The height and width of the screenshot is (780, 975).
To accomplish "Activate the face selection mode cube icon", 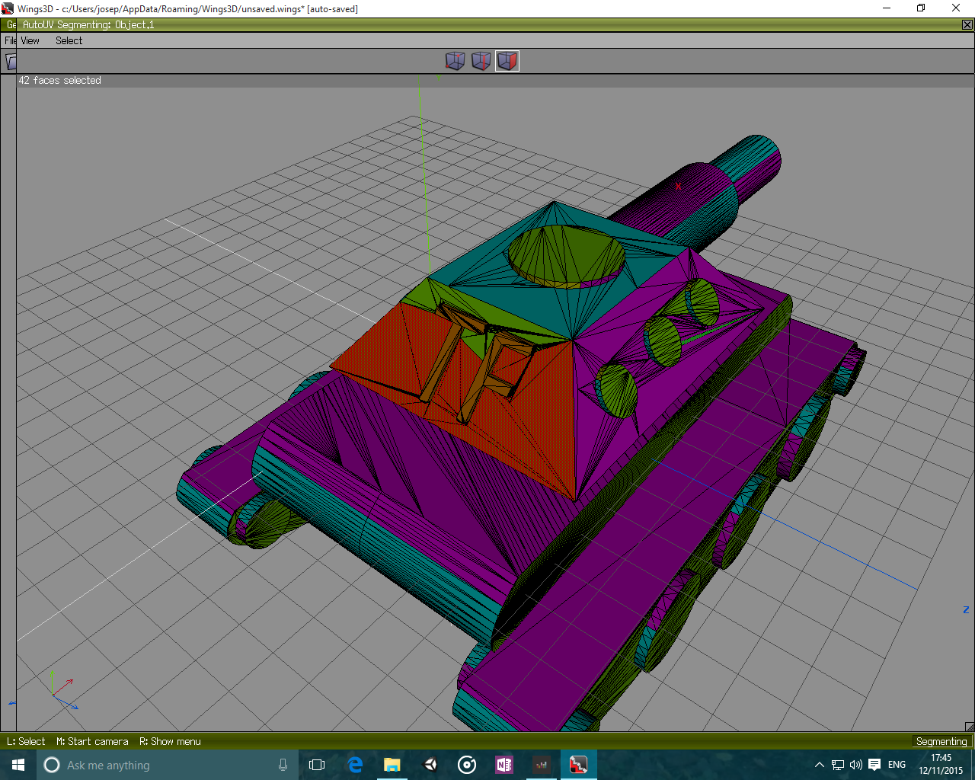I will (x=507, y=61).
